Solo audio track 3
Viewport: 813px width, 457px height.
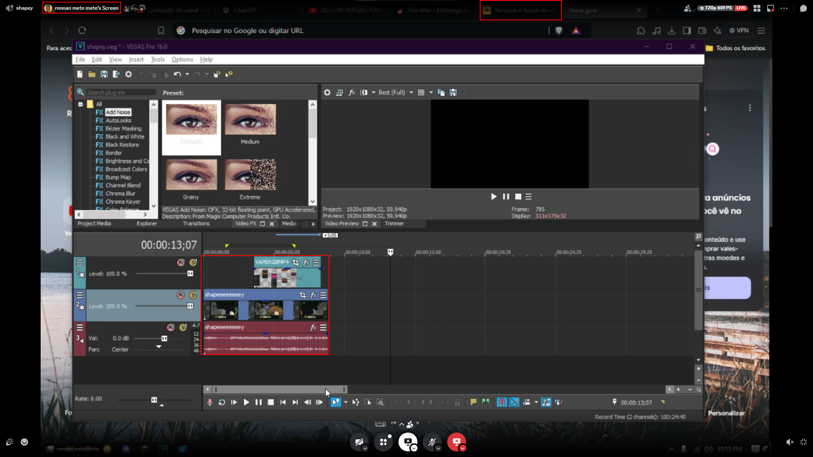click(x=183, y=328)
